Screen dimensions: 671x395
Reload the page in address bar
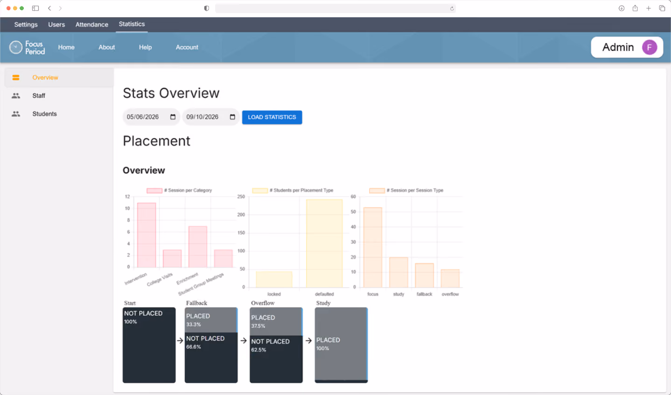452,8
